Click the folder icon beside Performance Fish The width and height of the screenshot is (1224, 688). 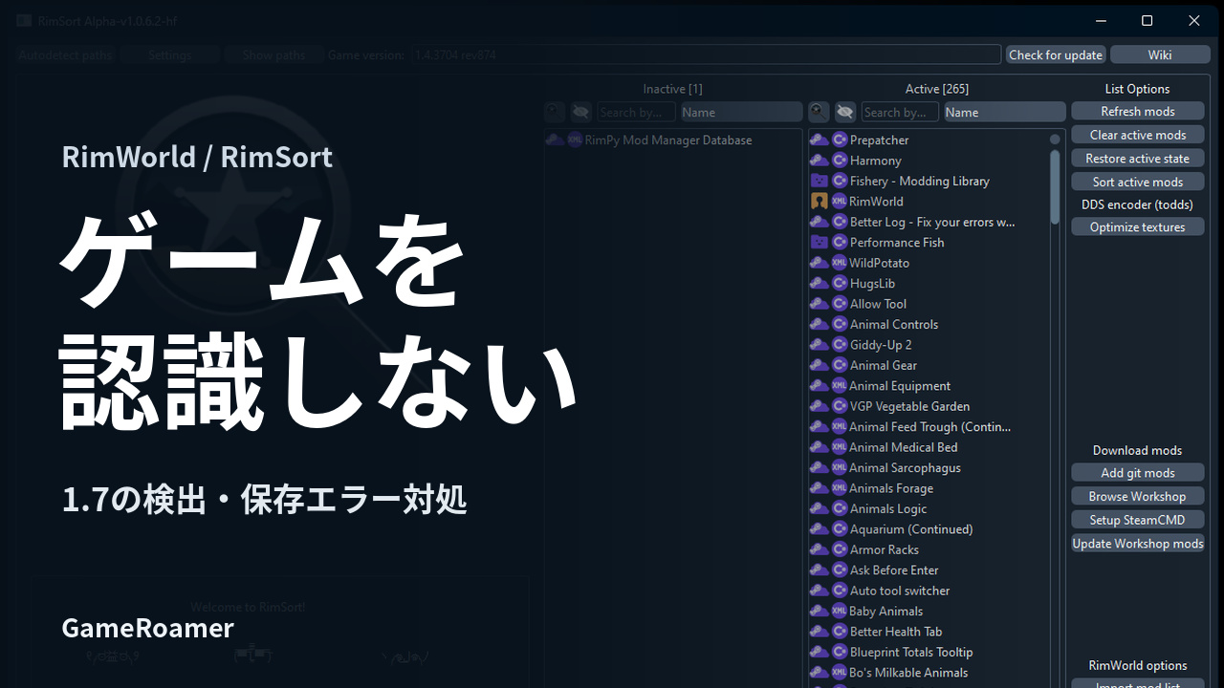[820, 243]
